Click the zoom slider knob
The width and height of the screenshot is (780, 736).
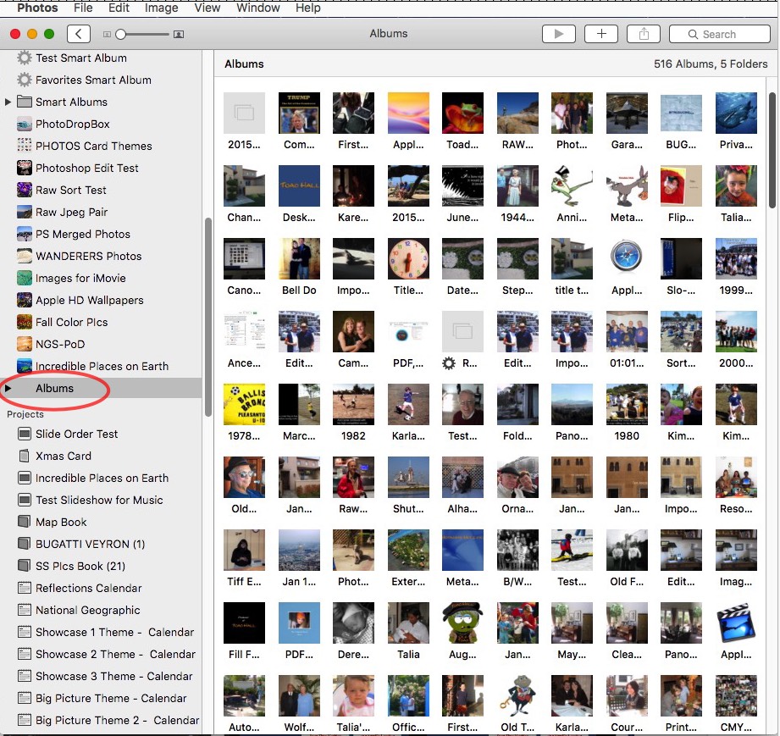[x=120, y=35]
